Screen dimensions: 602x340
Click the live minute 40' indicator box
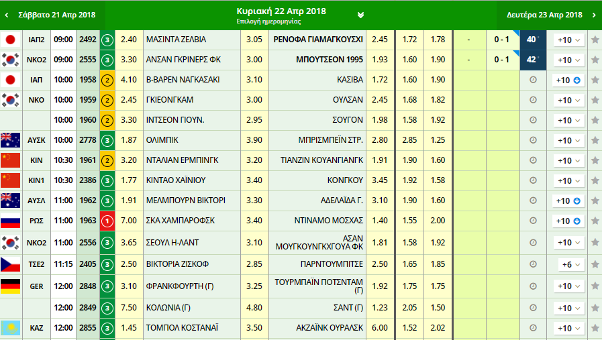[533, 40]
